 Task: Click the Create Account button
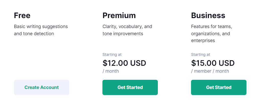point(41,87)
